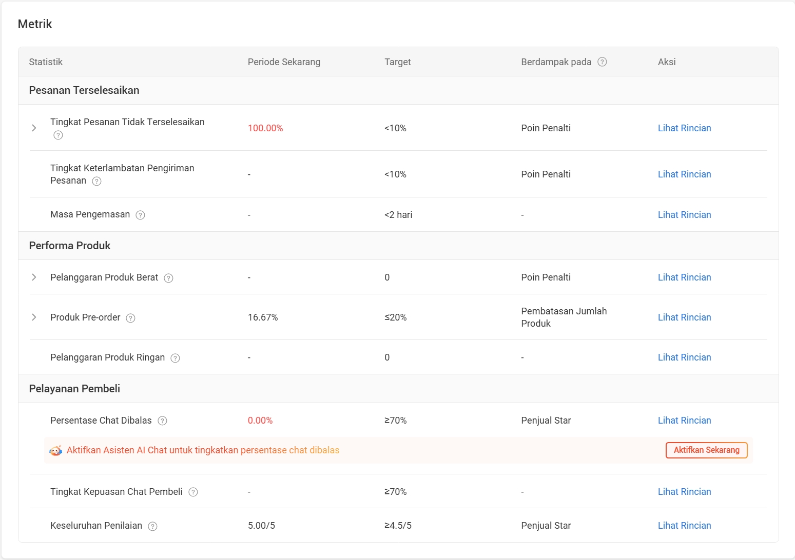
Task: Click help icon beside Masa Pengemasan
Action: click(141, 215)
